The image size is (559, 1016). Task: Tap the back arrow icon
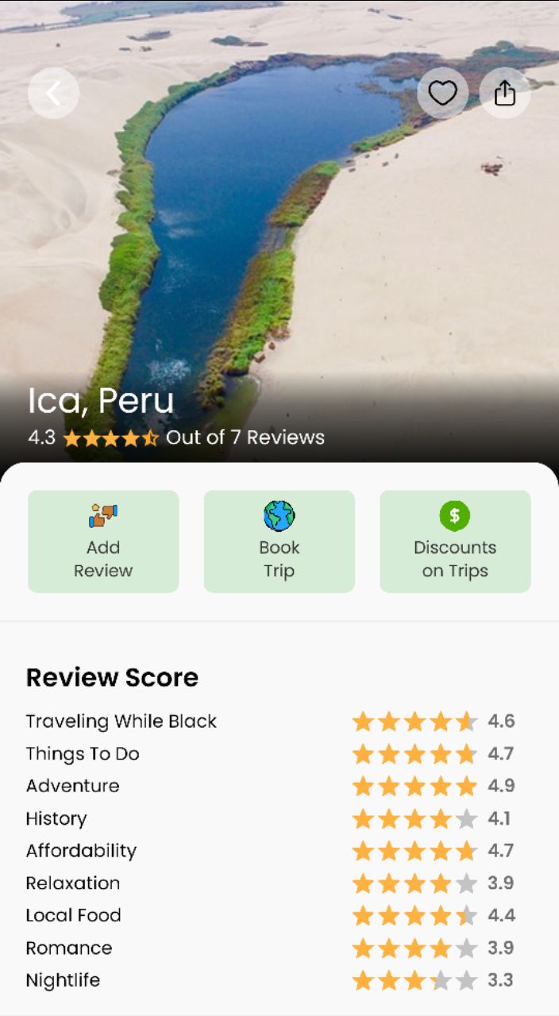click(53, 93)
